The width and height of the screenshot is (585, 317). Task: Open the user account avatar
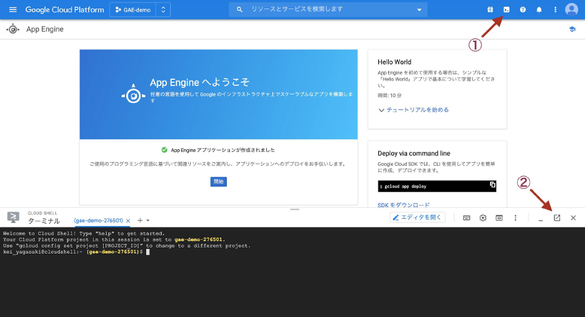point(572,9)
